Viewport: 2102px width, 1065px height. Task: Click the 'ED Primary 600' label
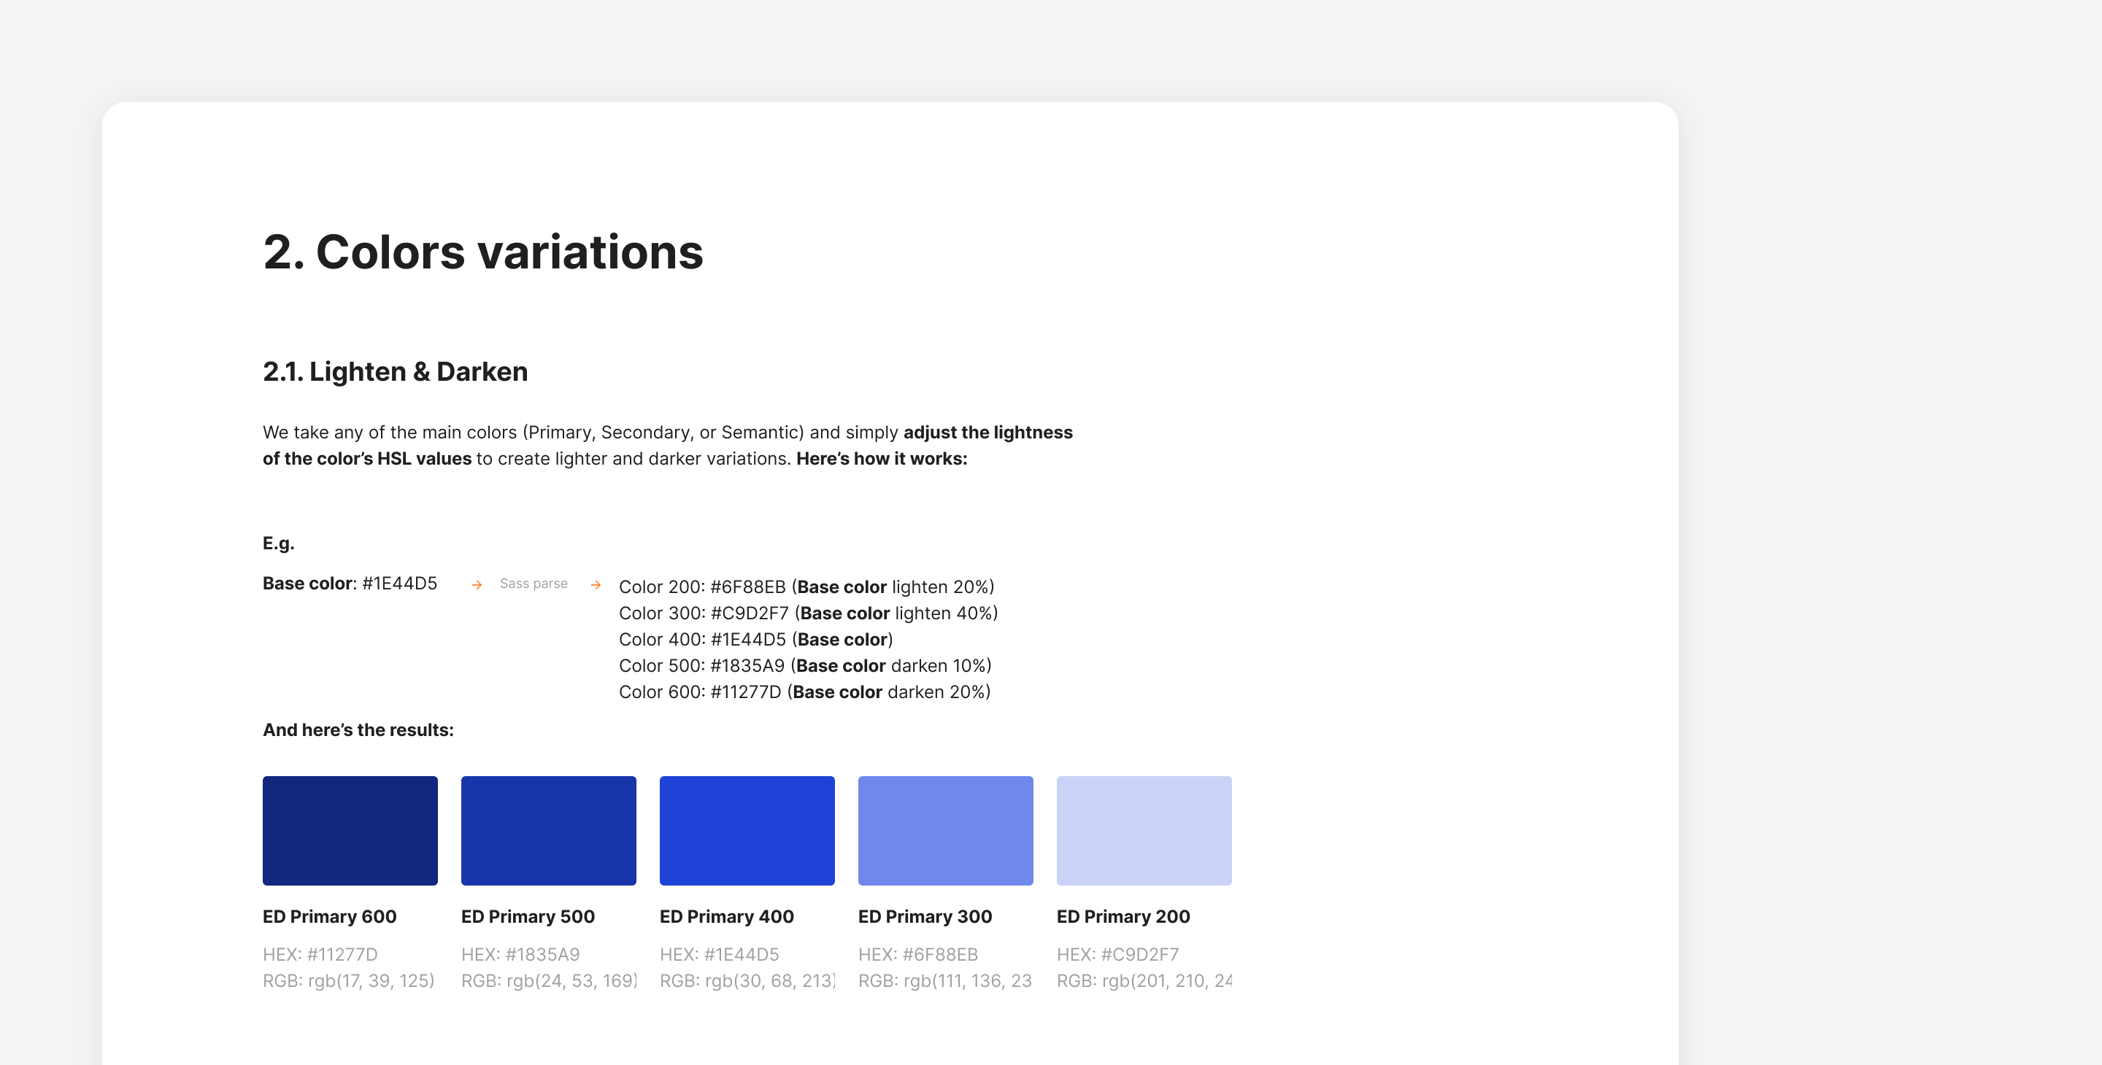[330, 917]
